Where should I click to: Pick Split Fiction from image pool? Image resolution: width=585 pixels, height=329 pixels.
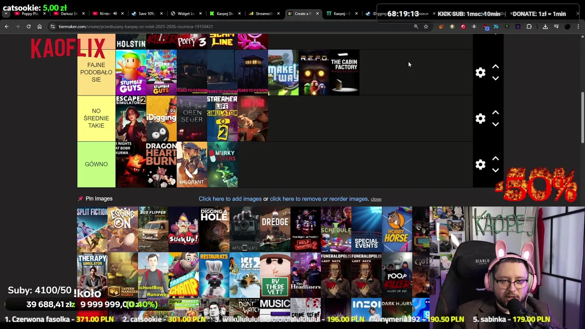click(x=92, y=229)
